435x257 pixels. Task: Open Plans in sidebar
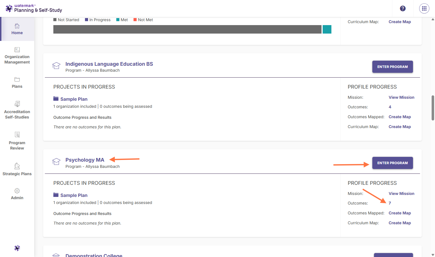[17, 83]
